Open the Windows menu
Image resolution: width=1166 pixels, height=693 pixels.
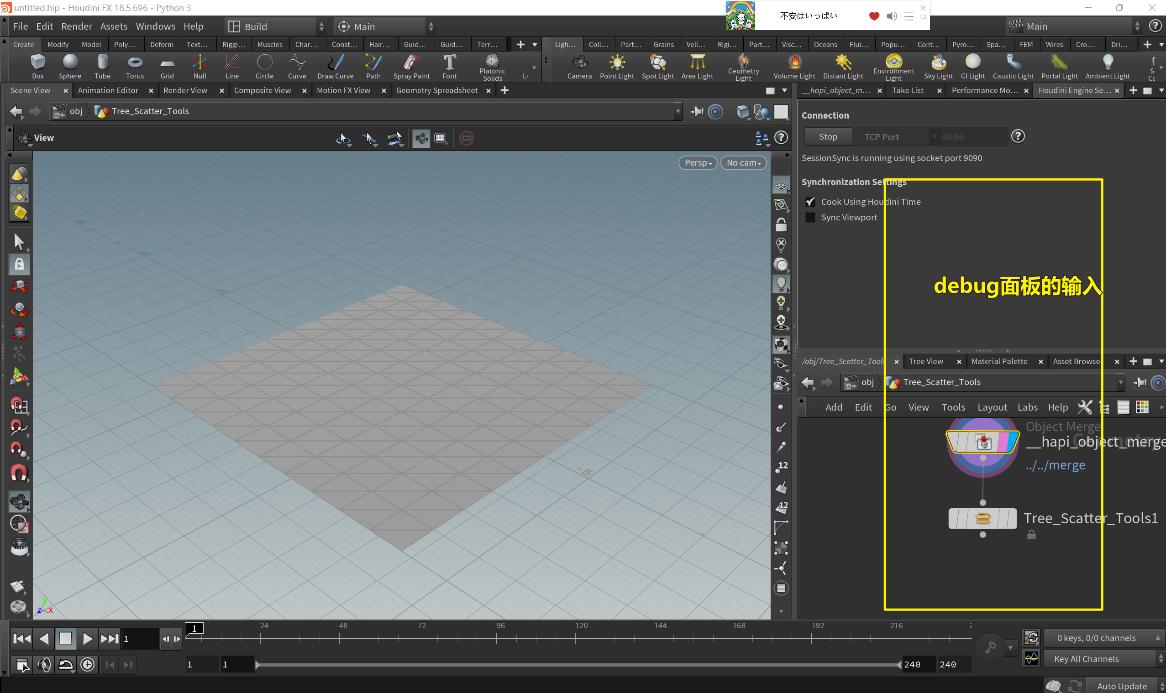click(156, 26)
